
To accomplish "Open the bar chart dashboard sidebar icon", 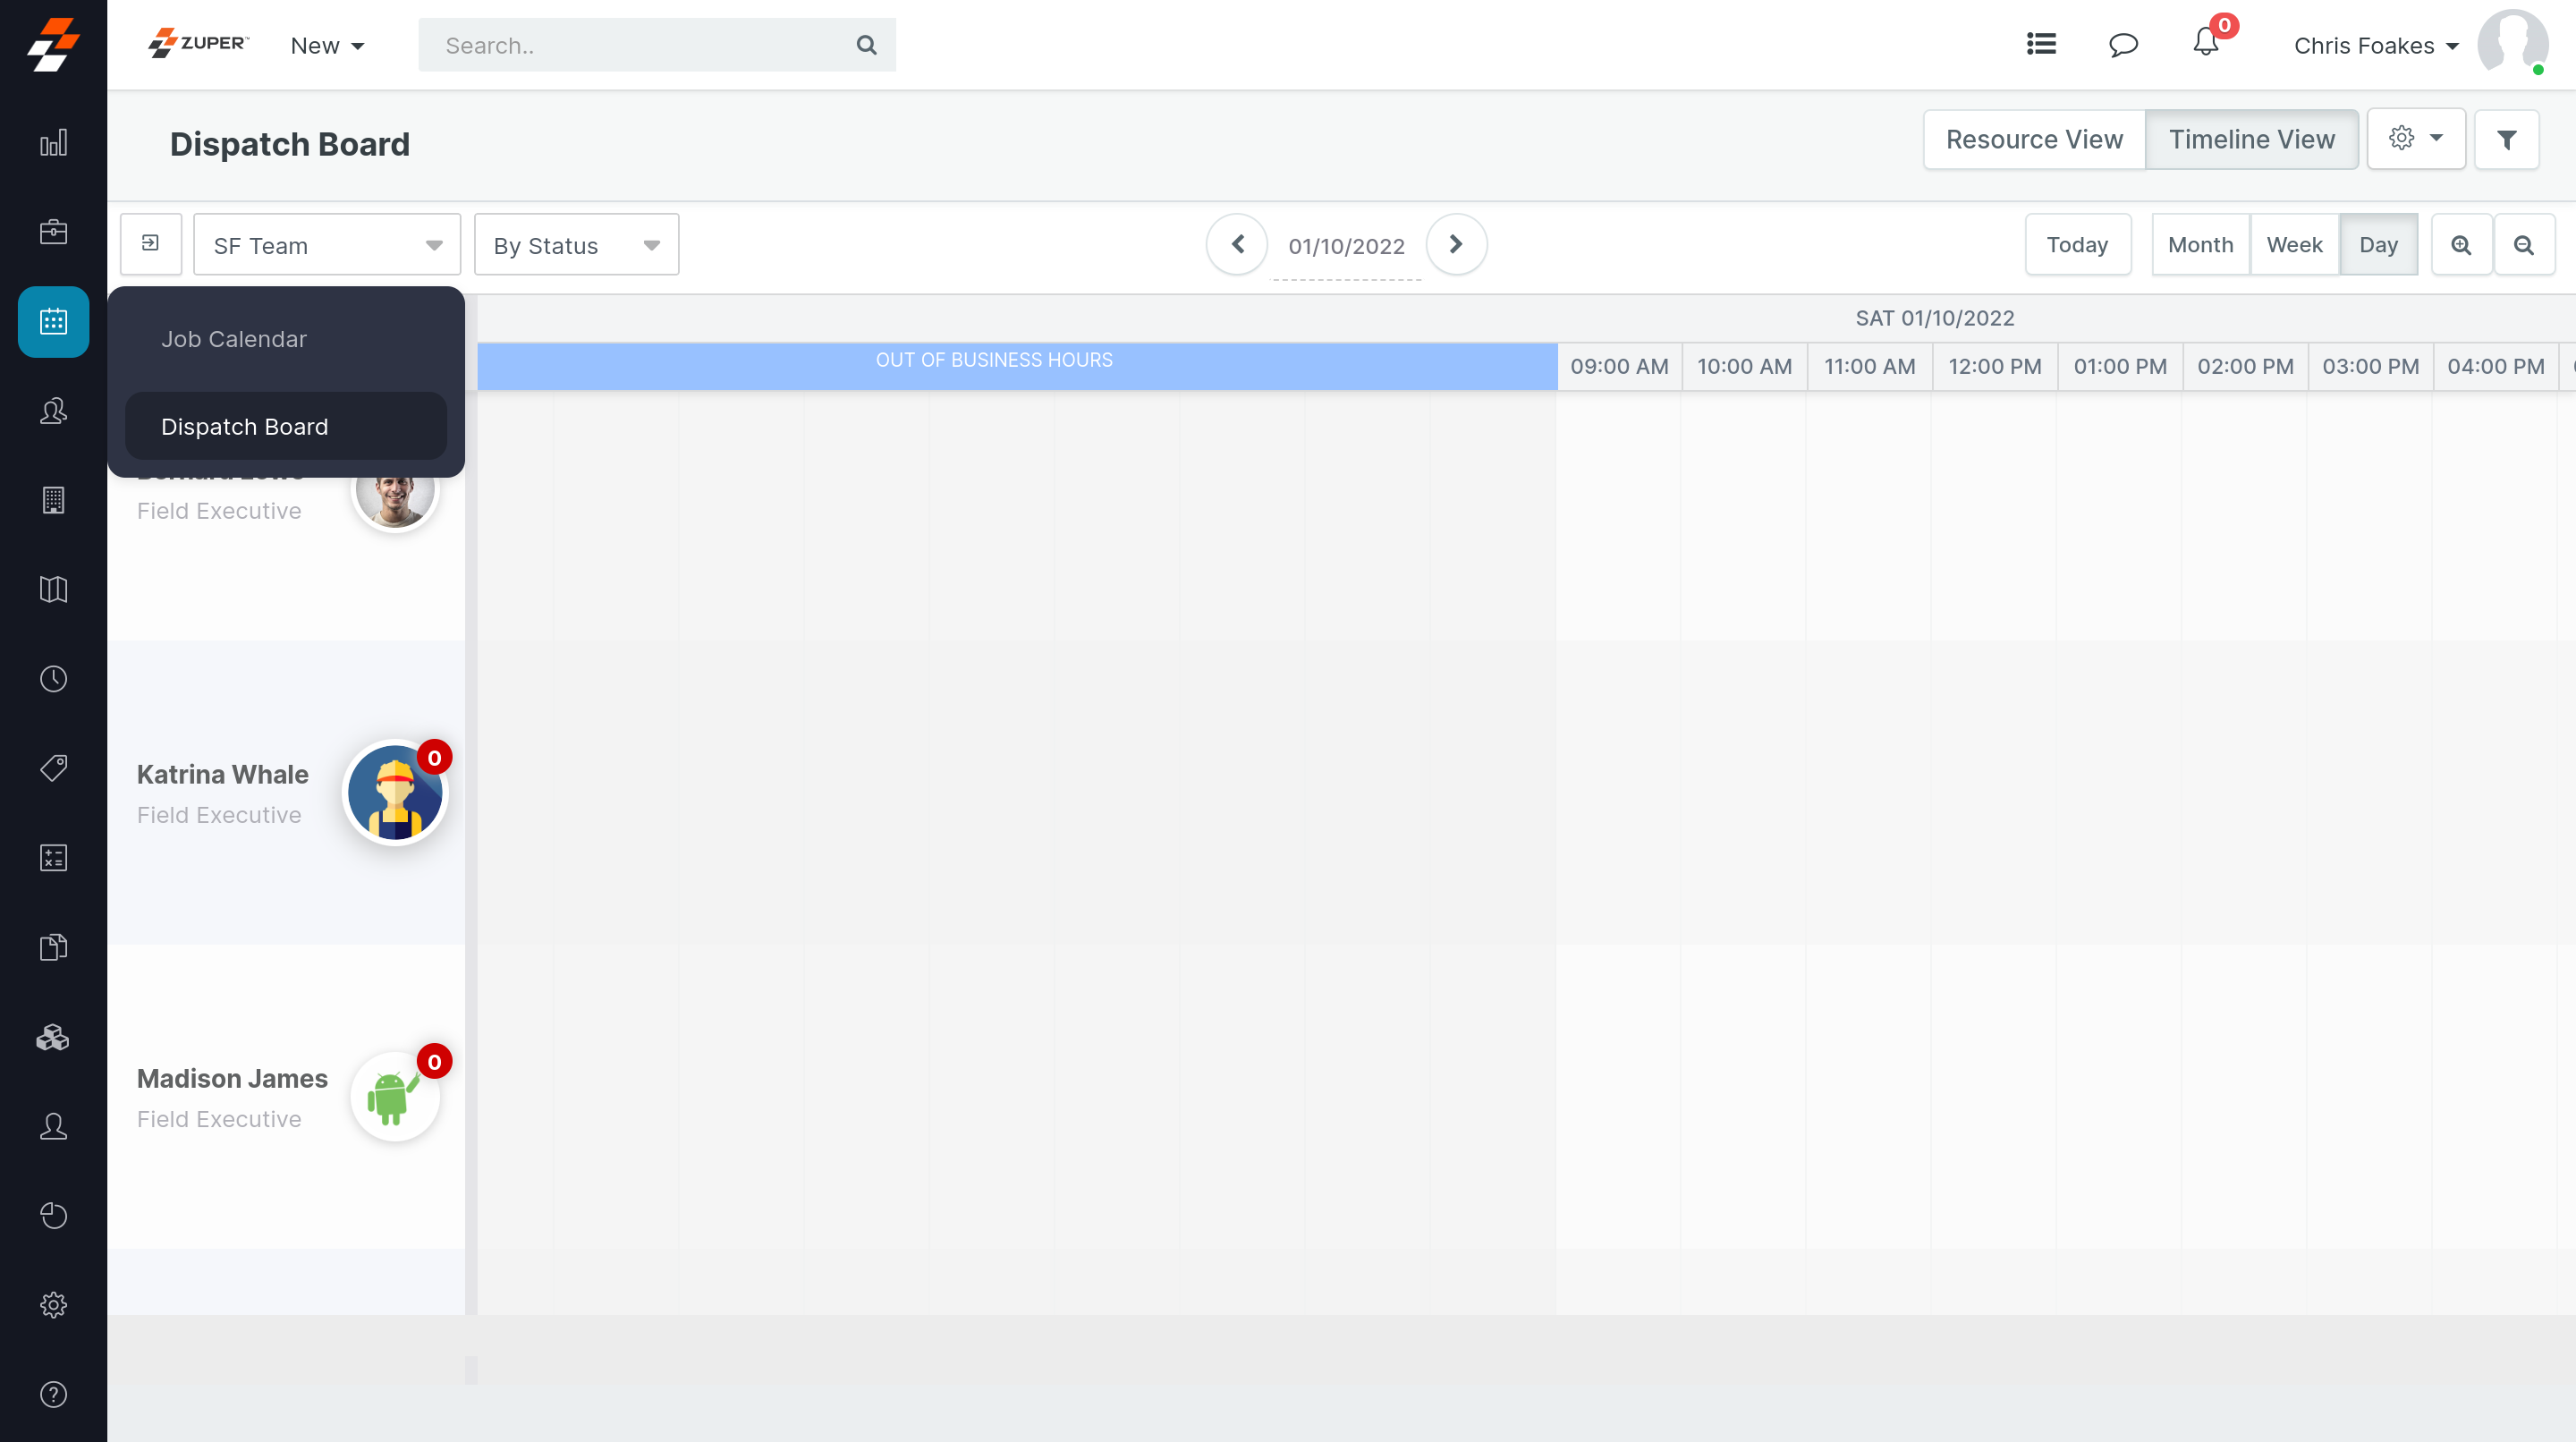I will [x=53, y=143].
